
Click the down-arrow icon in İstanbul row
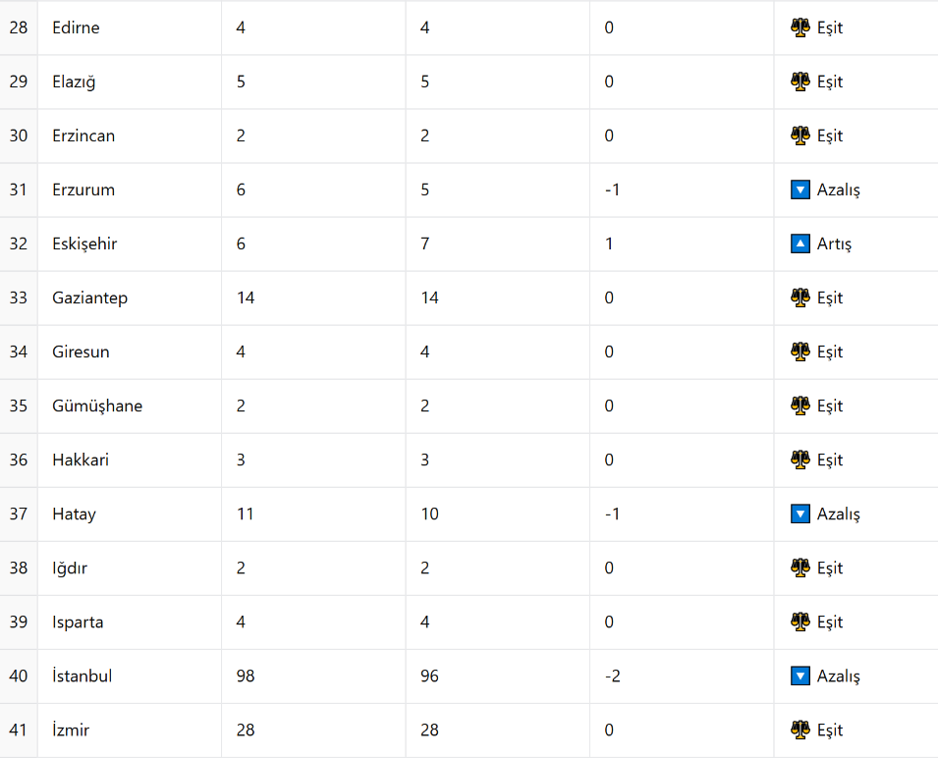[800, 677]
